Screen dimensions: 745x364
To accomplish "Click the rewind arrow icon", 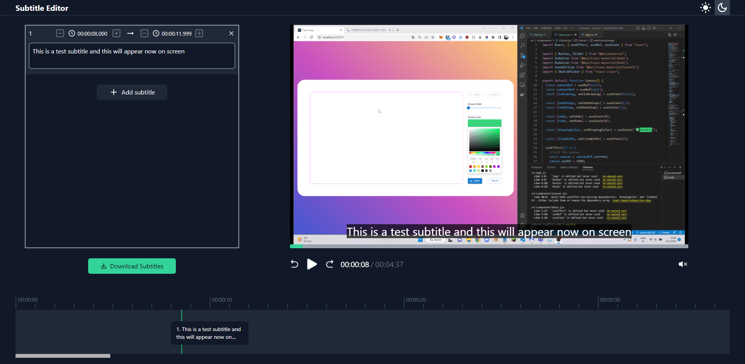I will click(x=294, y=264).
